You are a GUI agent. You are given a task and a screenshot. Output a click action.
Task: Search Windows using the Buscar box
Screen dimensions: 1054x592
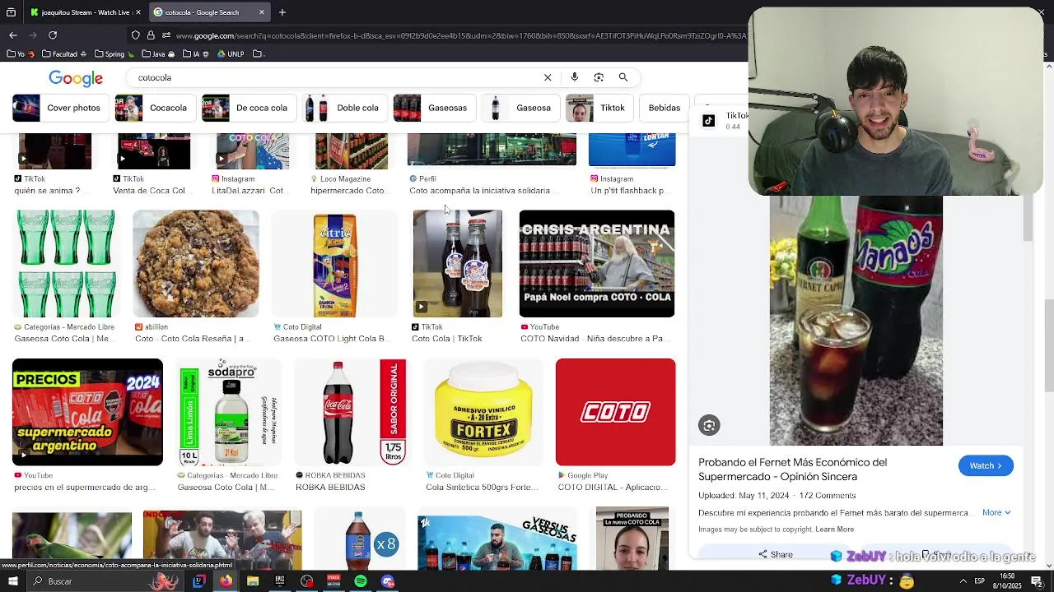(82, 581)
